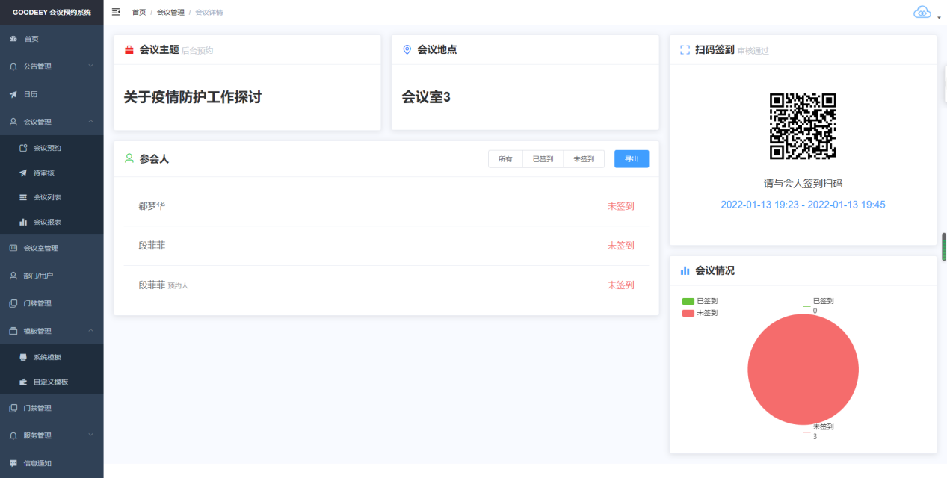The width and height of the screenshot is (947, 478).
Task: Click the 日历 paper plane icon
Action: click(x=13, y=94)
